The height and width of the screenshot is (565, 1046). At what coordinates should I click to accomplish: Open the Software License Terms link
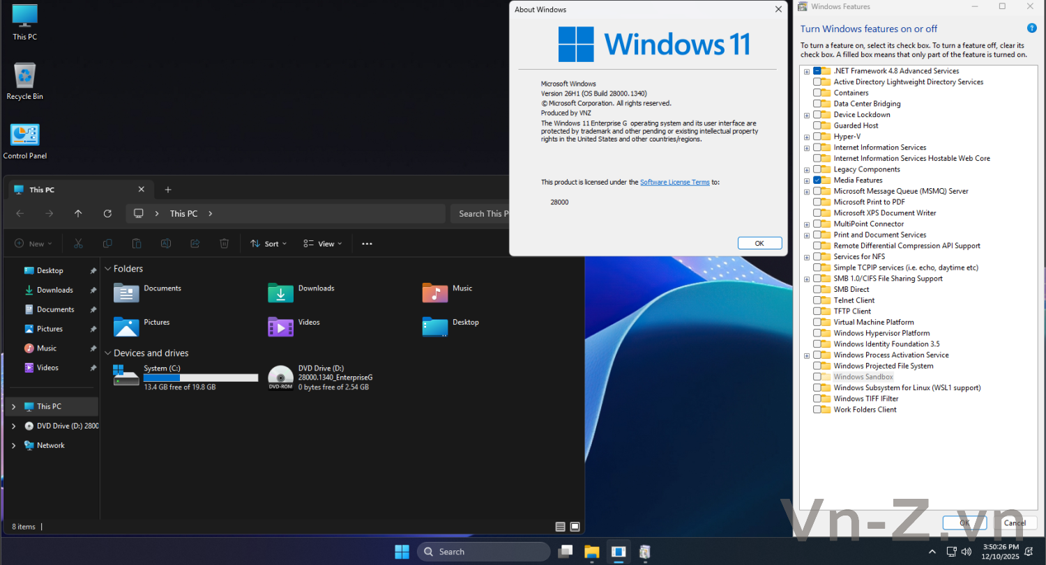click(x=674, y=183)
